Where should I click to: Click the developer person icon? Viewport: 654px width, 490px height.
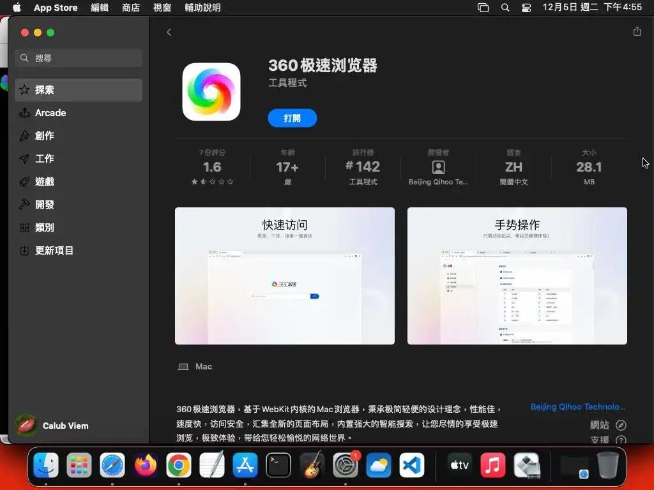pyautogui.click(x=438, y=167)
